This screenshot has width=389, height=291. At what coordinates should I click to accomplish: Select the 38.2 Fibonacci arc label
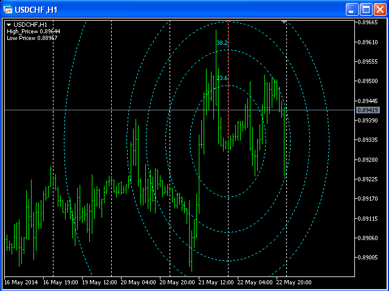pyautogui.click(x=222, y=43)
